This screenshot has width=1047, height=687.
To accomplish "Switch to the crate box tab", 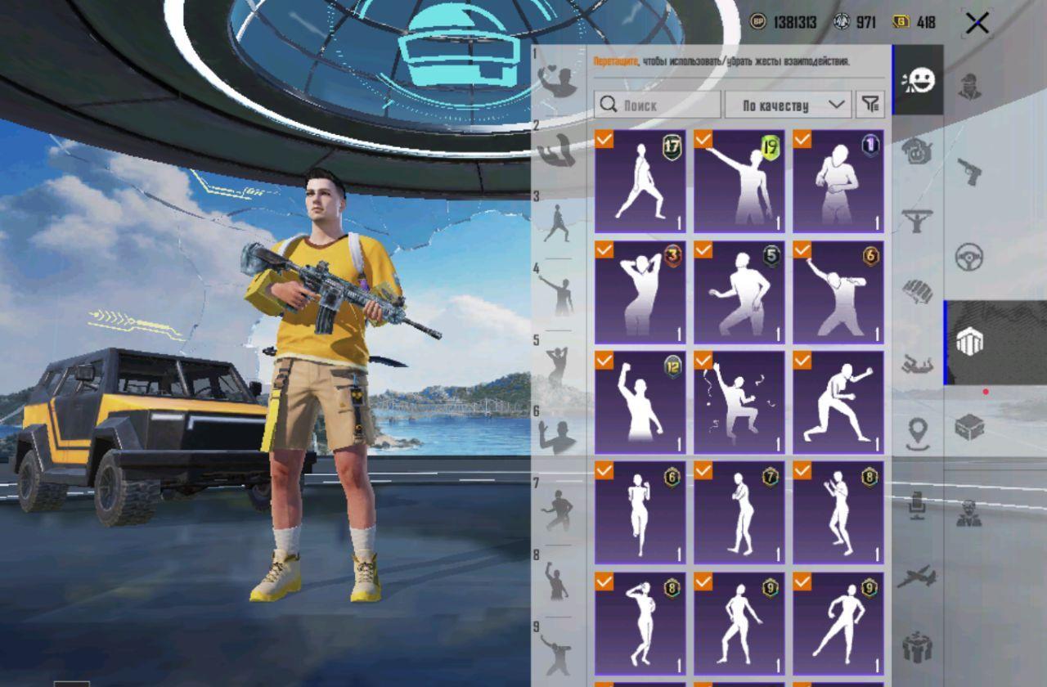I will (970, 427).
